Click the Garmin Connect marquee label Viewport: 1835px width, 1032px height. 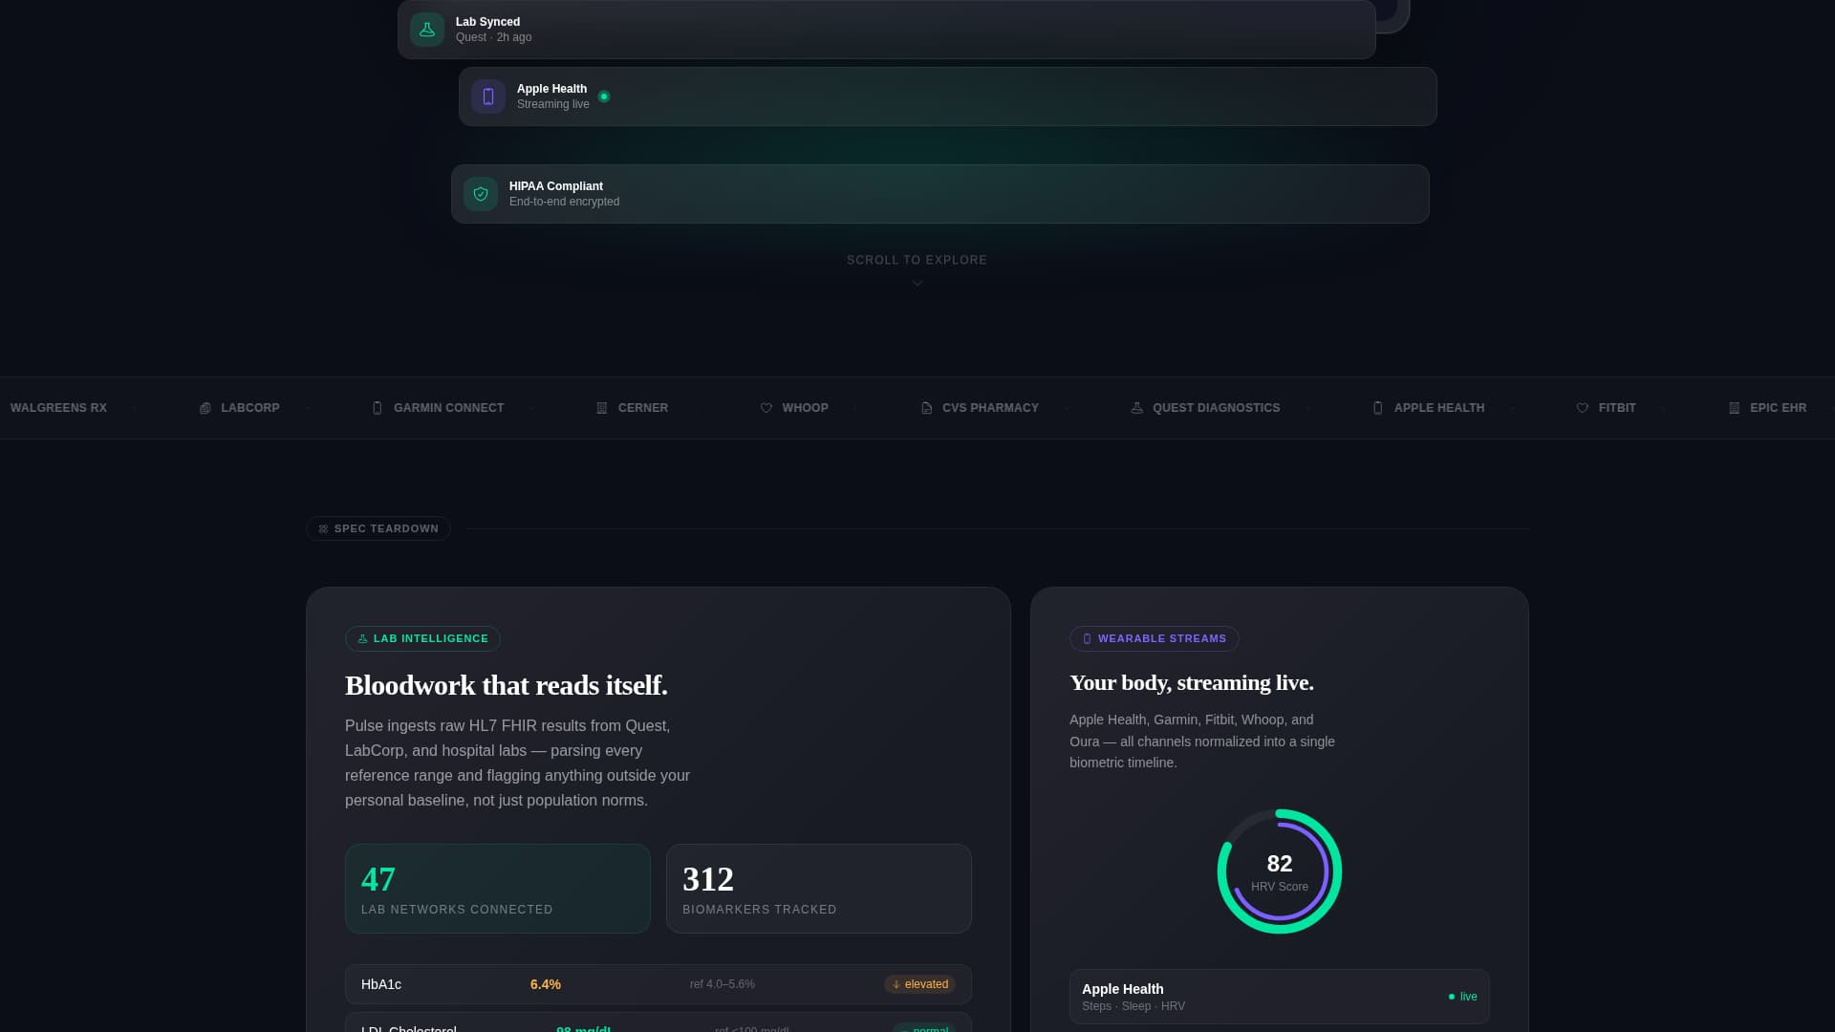(x=449, y=408)
